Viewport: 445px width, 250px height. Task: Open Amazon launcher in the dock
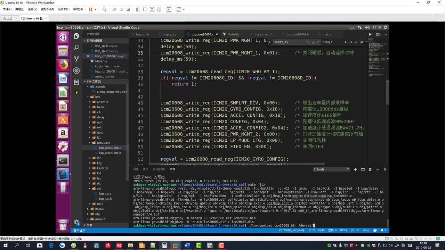pos(63,133)
